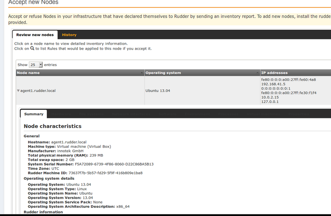Click the General section heading
Viewport: 331px width, 216px height.
[32, 136]
